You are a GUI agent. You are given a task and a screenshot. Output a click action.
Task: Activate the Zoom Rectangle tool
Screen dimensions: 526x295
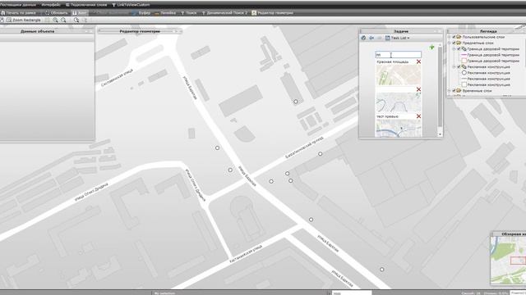24,20
